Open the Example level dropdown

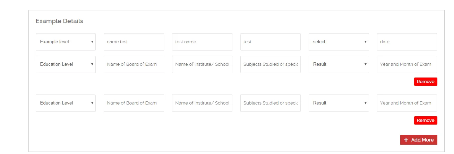click(66, 42)
